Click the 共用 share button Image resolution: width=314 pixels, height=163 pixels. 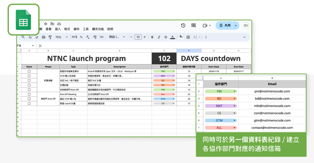coord(224,25)
